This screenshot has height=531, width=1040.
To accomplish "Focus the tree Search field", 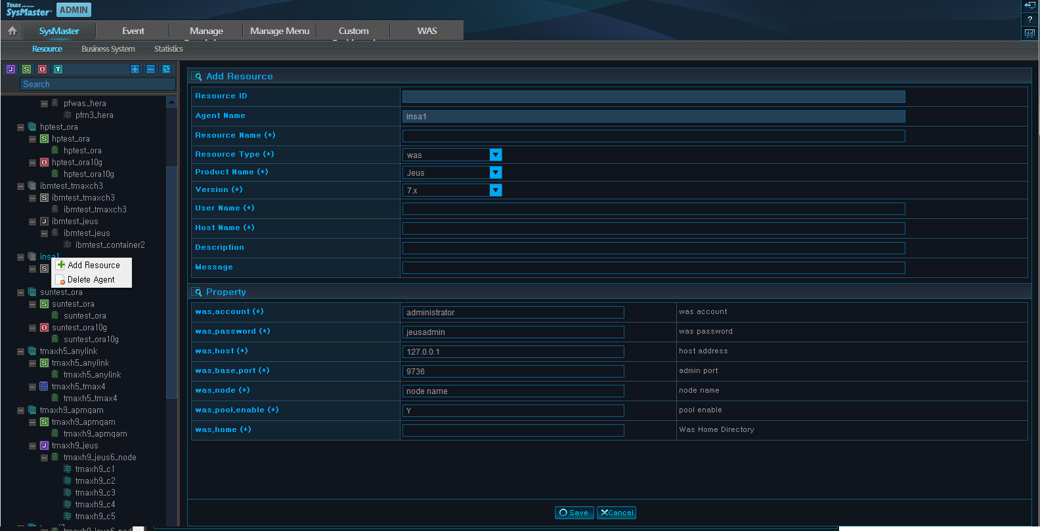I will pyautogui.click(x=98, y=84).
